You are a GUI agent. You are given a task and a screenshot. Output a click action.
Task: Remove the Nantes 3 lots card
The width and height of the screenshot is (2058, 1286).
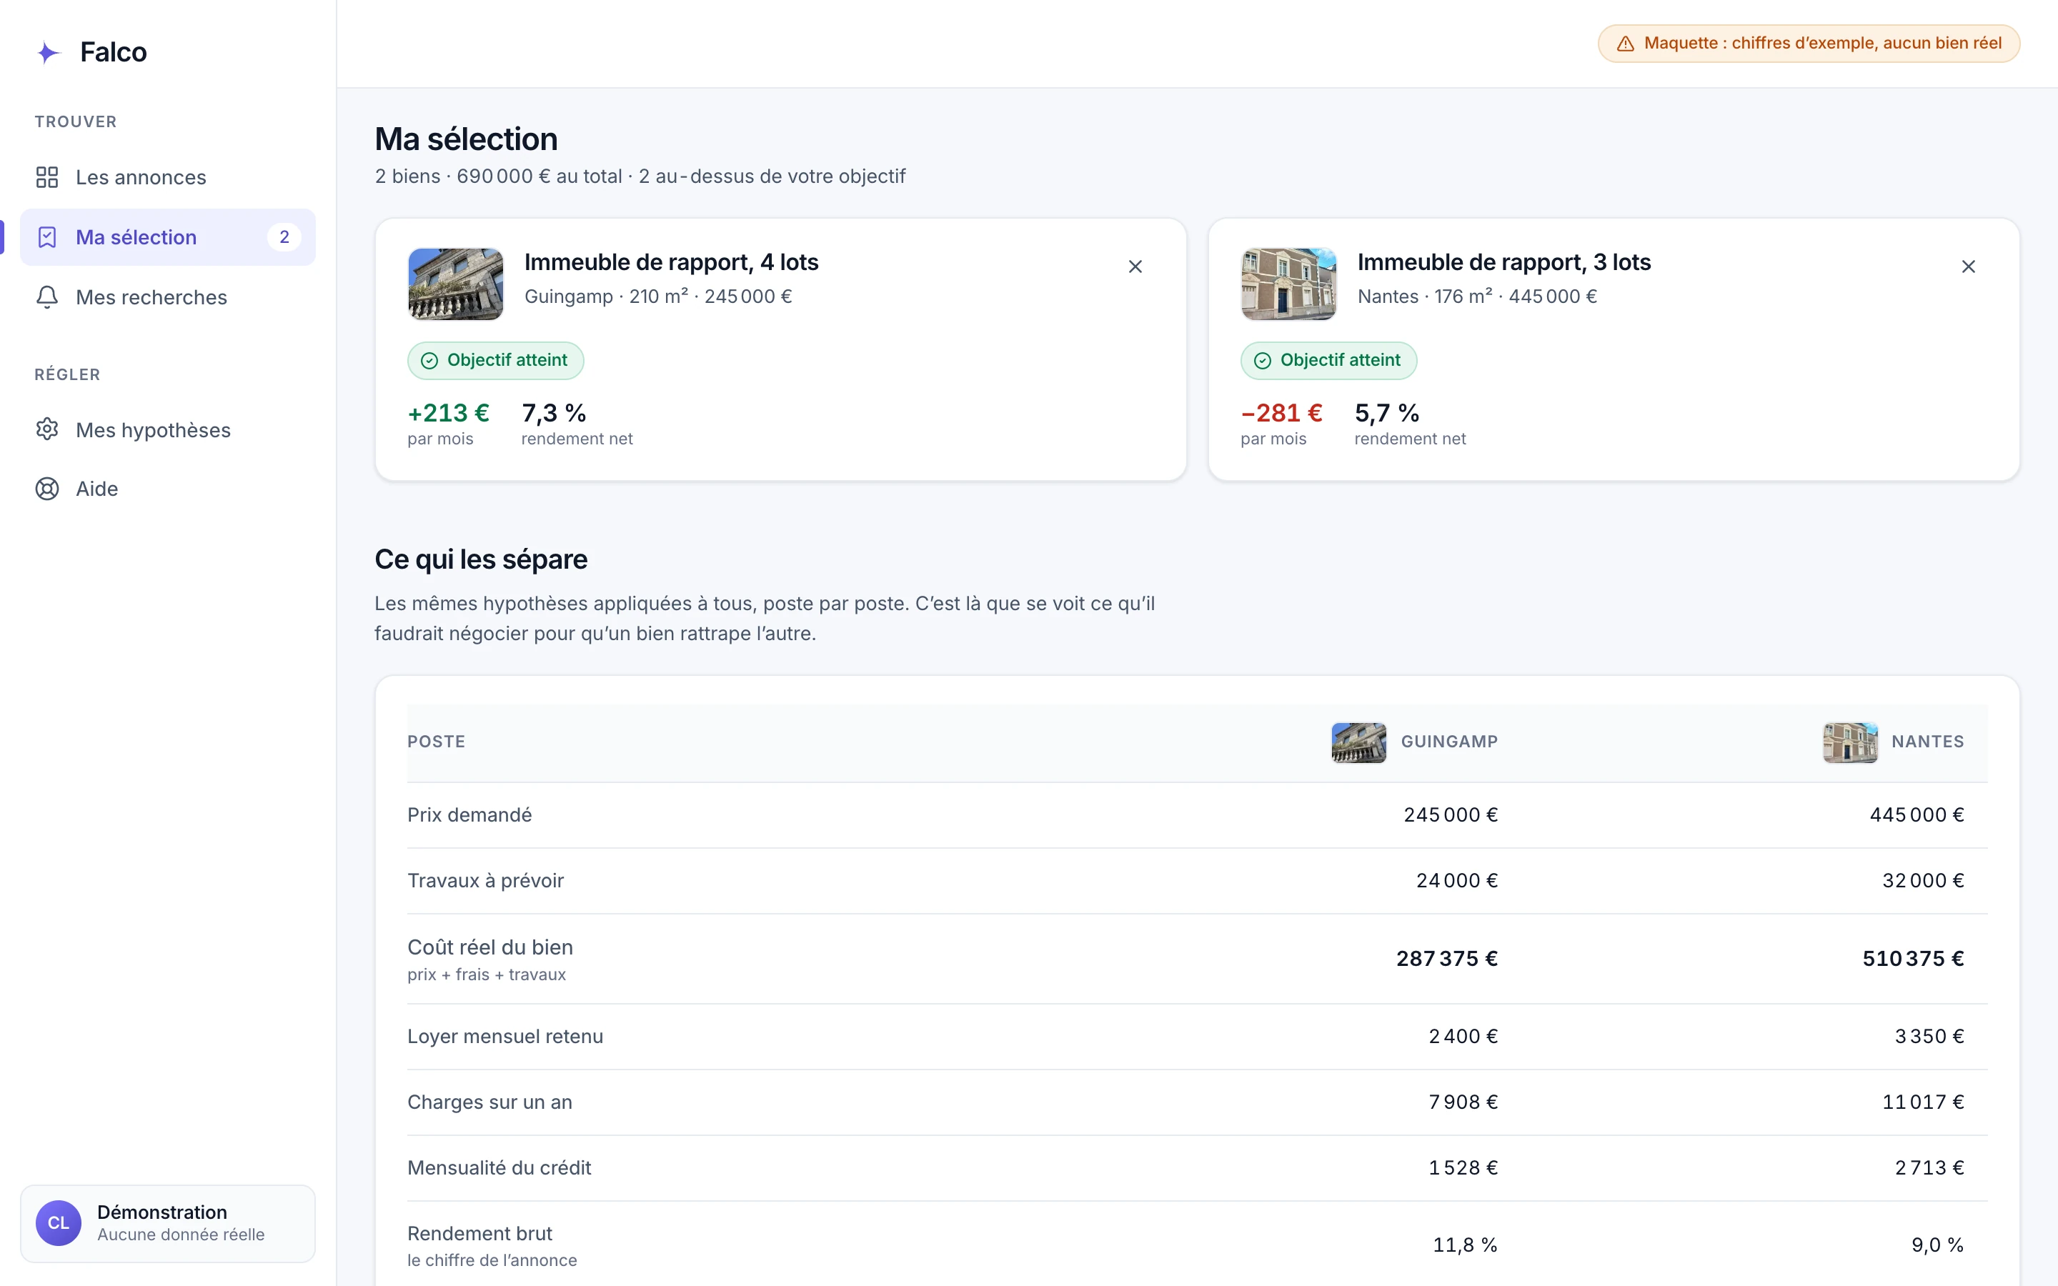[x=1969, y=267]
